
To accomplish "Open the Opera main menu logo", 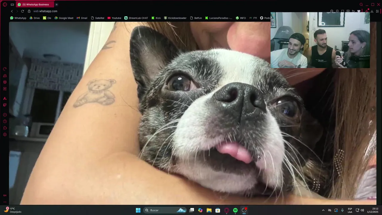I will [5, 4].
